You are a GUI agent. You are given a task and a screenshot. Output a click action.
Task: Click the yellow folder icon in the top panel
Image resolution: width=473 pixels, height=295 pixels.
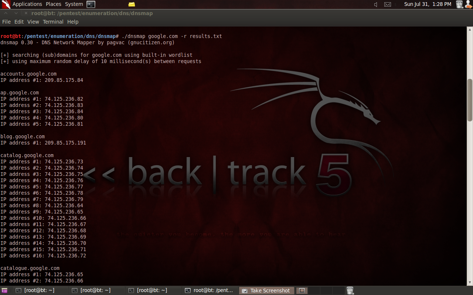[x=132, y=4]
